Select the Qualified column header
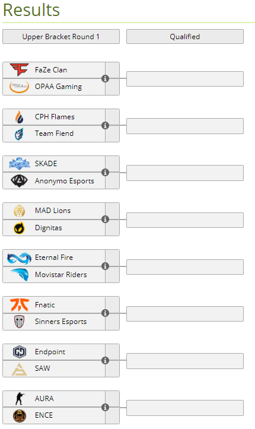 pyautogui.click(x=185, y=37)
